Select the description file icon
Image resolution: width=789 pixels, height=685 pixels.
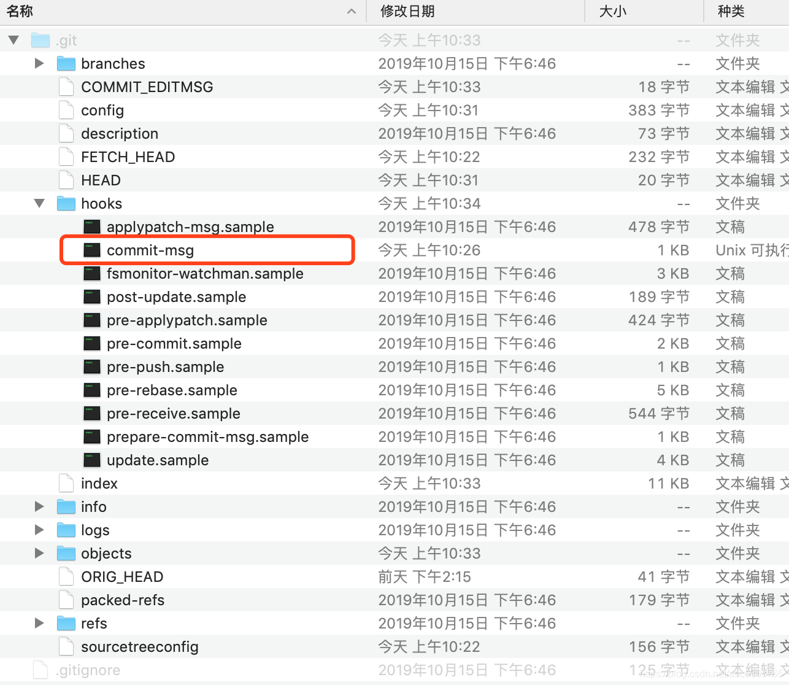point(66,133)
